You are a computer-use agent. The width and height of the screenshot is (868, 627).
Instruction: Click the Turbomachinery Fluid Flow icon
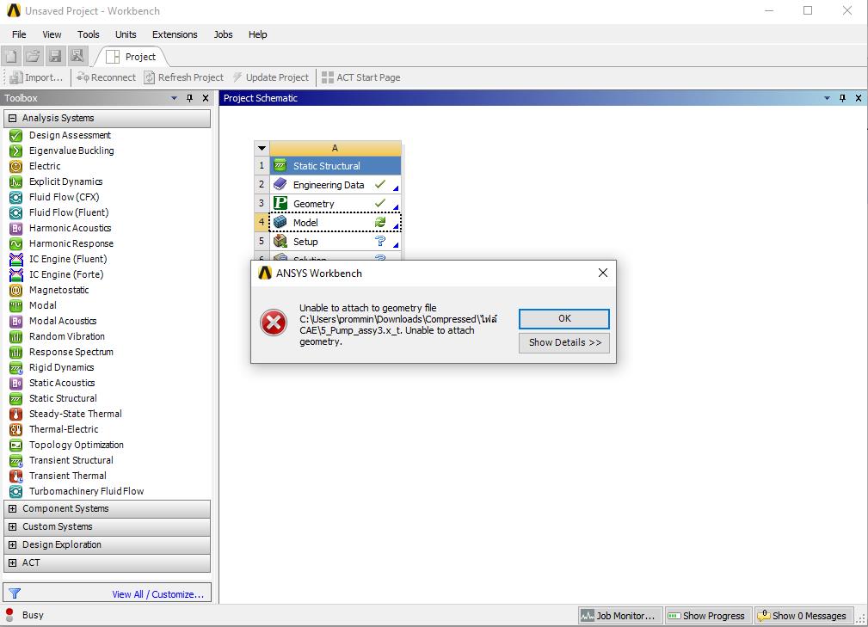(16, 491)
